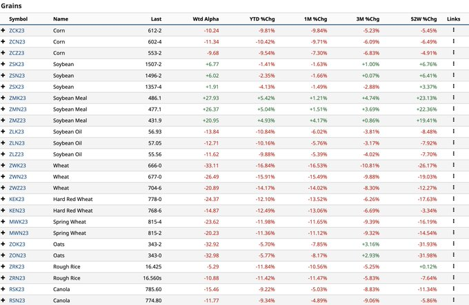
Task: Expand the MWK23 Spring Wheat row
Action: 3,222
